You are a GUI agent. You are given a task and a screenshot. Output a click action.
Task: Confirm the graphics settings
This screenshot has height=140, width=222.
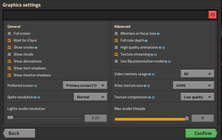201,133
